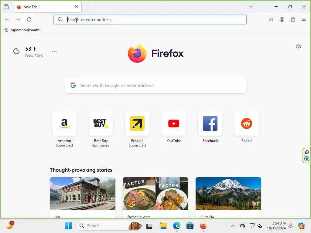Image resolution: width=311 pixels, height=233 pixels.
Task: Open the personalize new tab gear icon
Action: [x=299, y=47]
